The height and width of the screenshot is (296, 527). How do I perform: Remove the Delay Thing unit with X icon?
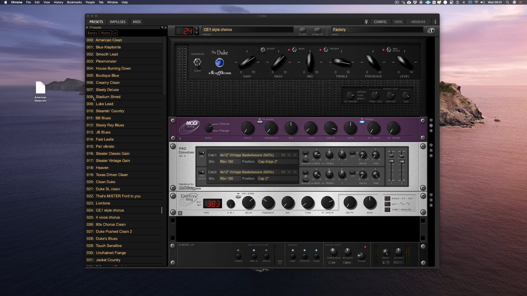[431, 205]
